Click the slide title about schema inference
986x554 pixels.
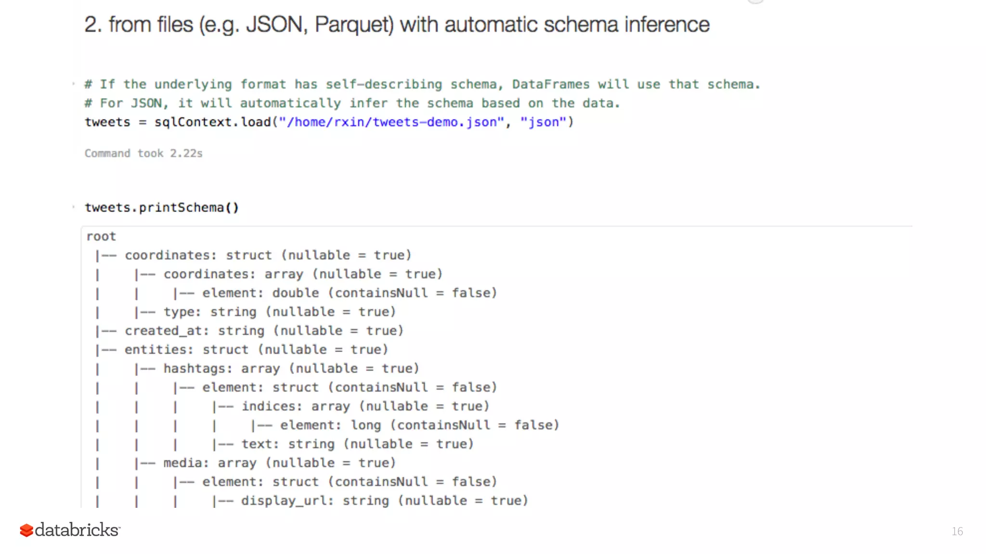(x=397, y=25)
